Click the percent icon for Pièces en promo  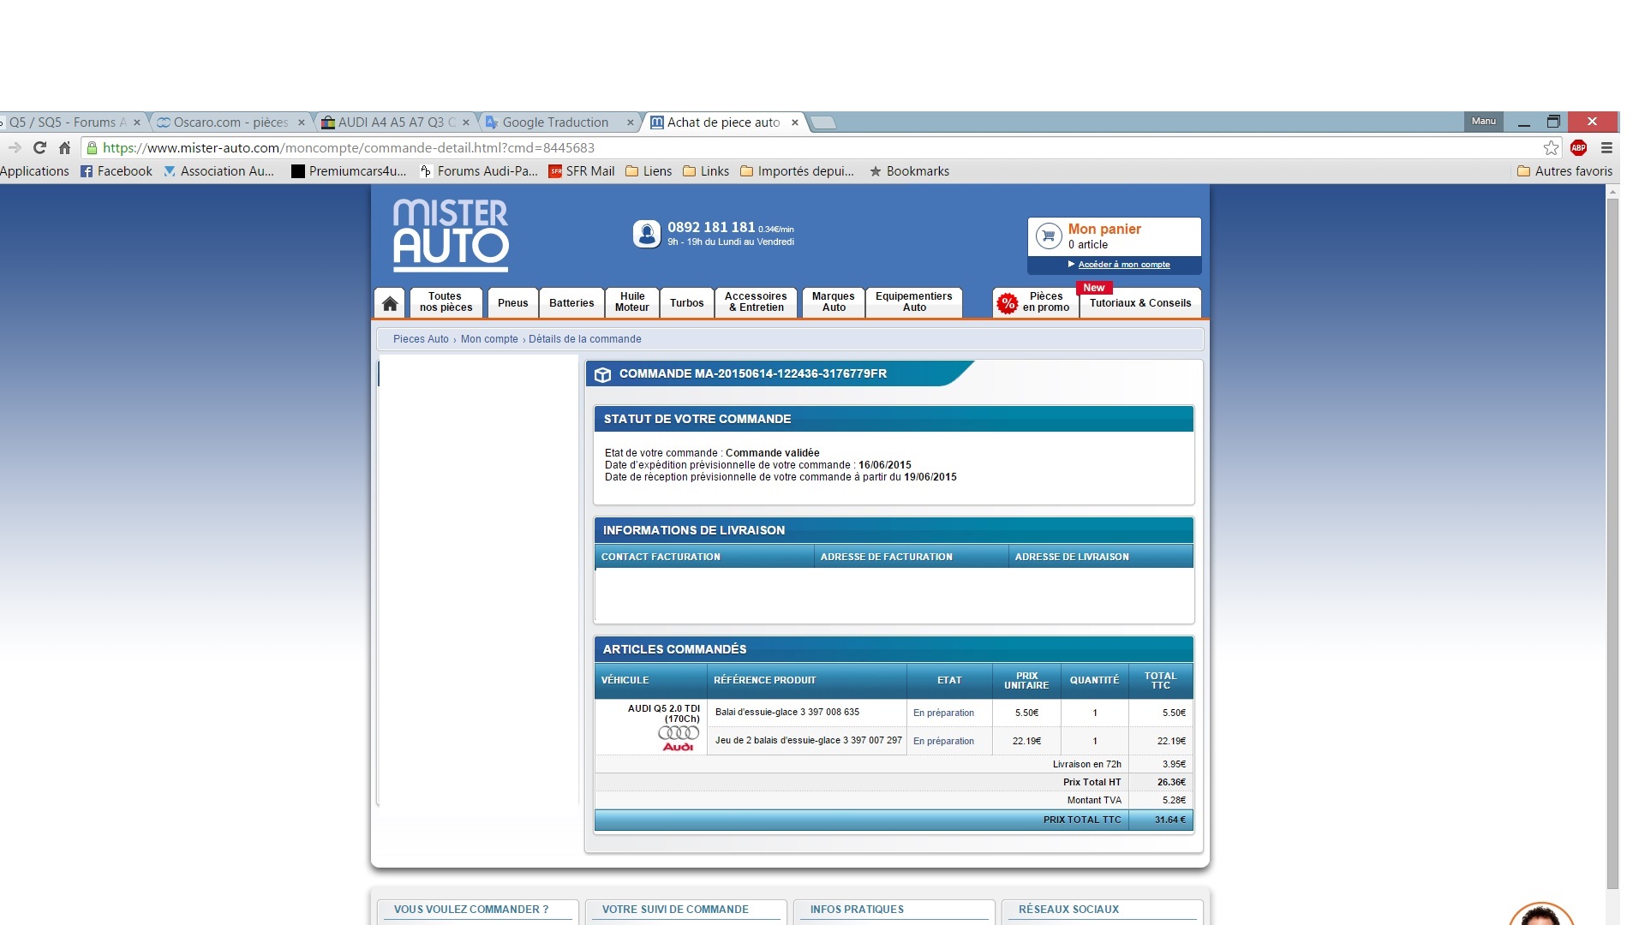[1008, 302]
